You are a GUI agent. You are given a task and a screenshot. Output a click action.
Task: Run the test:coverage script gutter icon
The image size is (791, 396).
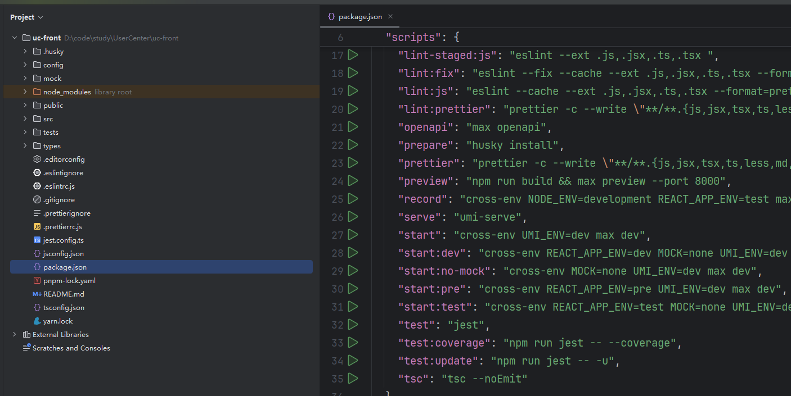pyautogui.click(x=353, y=343)
